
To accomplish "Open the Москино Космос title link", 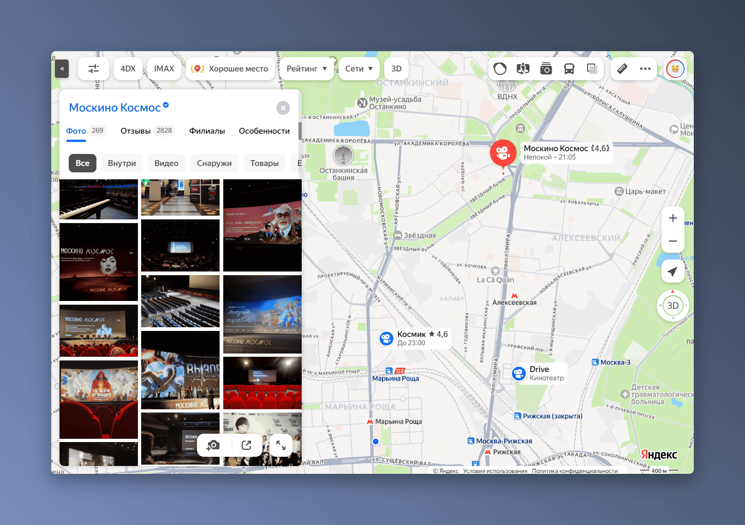I will coord(115,108).
